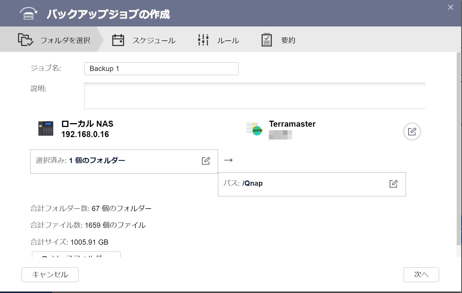Edit the selected source folders
462x293 pixels.
click(x=206, y=161)
